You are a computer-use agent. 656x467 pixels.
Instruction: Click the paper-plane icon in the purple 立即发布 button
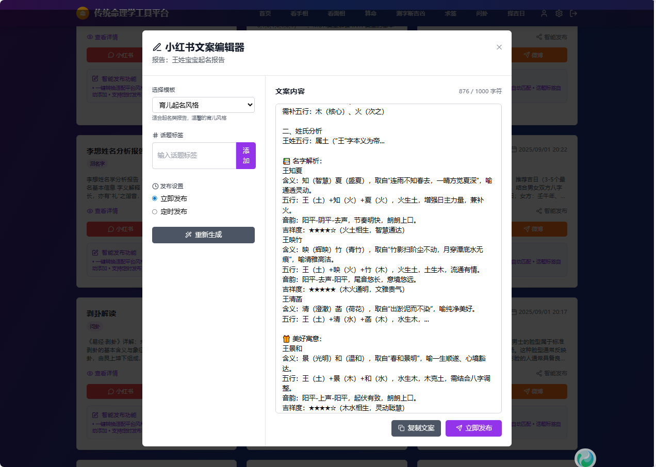(458, 428)
